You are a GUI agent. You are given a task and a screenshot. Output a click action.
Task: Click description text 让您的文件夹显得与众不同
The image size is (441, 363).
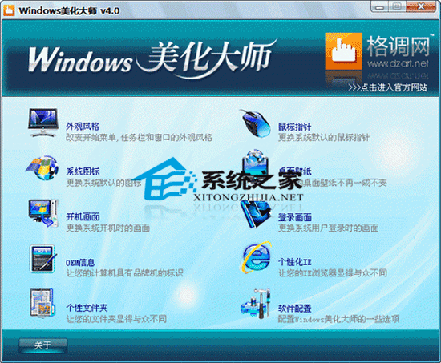point(116,319)
